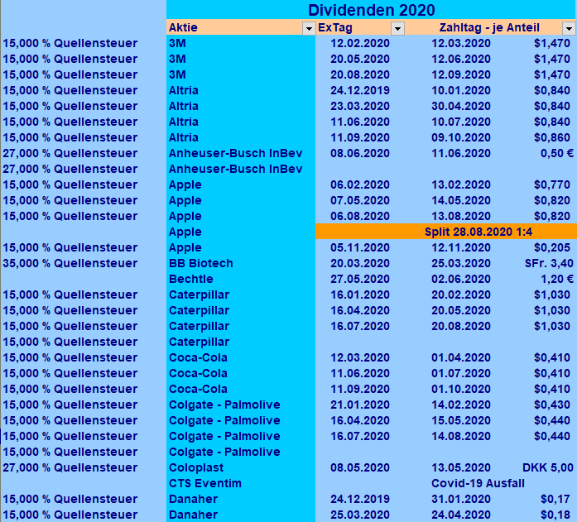
Task: Select the 27,000 % Quellensteuer cell for Coloplast
Action: point(70,468)
